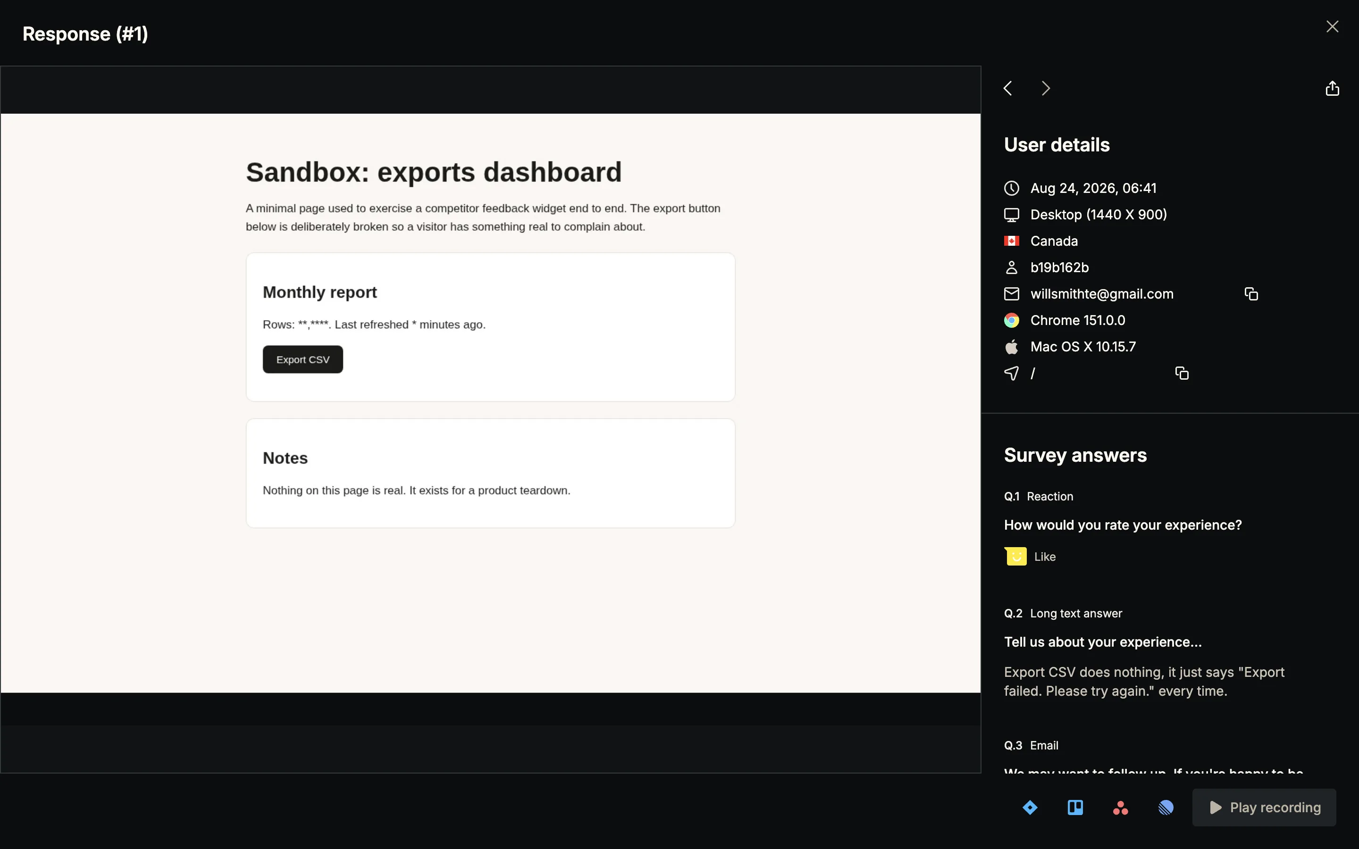This screenshot has width=1359, height=849.
Task: Play the session recording
Action: 1264,807
